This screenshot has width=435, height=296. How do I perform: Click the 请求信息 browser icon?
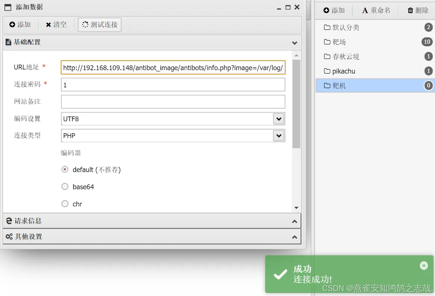point(9,221)
